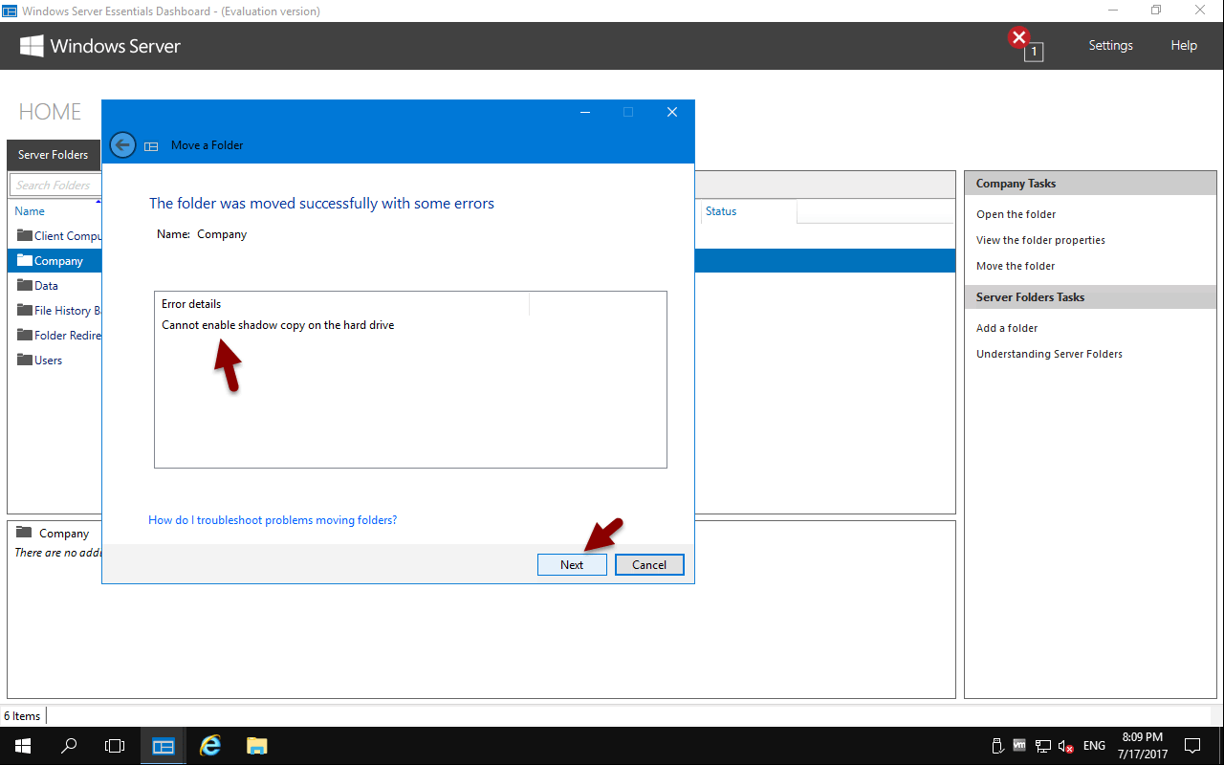Click the Company icon in details pane
The width and height of the screenshot is (1224, 765).
click(24, 533)
